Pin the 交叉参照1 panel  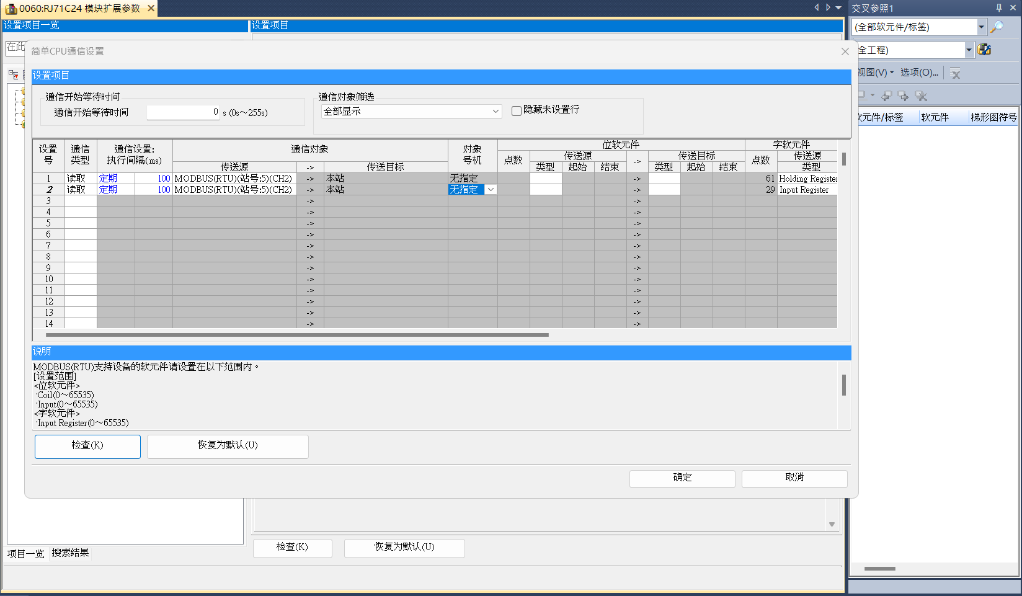(999, 8)
